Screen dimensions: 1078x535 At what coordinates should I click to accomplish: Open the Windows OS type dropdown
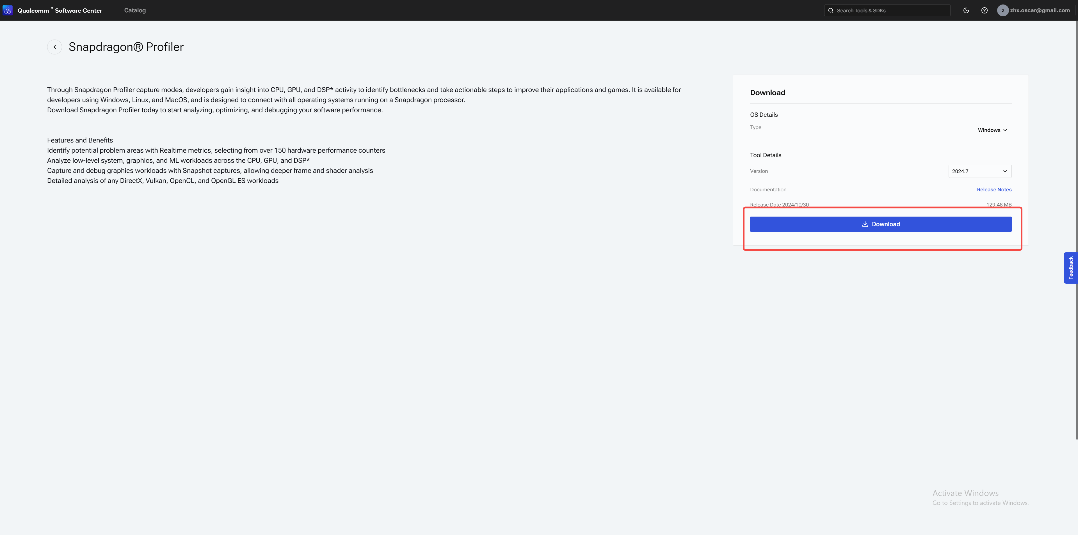(x=992, y=130)
